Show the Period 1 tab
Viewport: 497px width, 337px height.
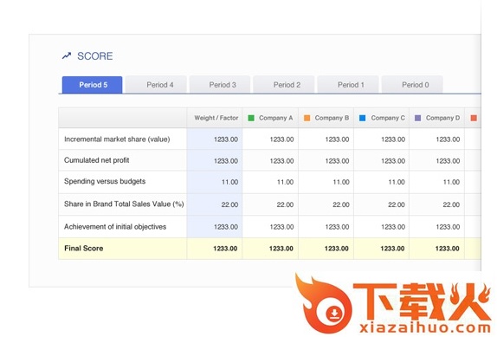tap(348, 85)
